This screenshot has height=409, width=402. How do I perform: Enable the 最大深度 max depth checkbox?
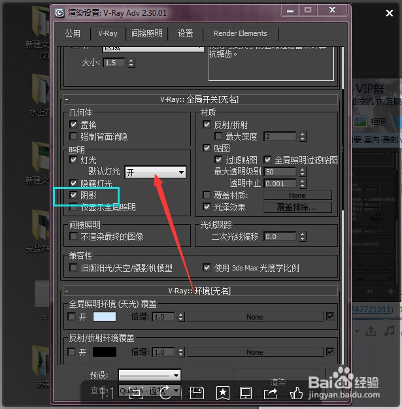click(x=218, y=136)
